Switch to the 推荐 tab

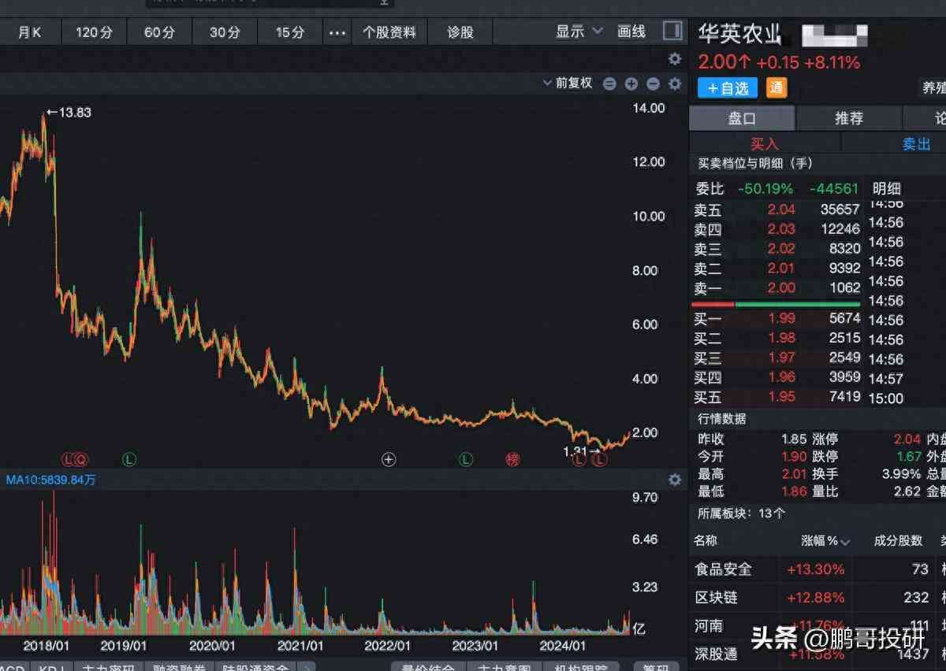click(849, 118)
